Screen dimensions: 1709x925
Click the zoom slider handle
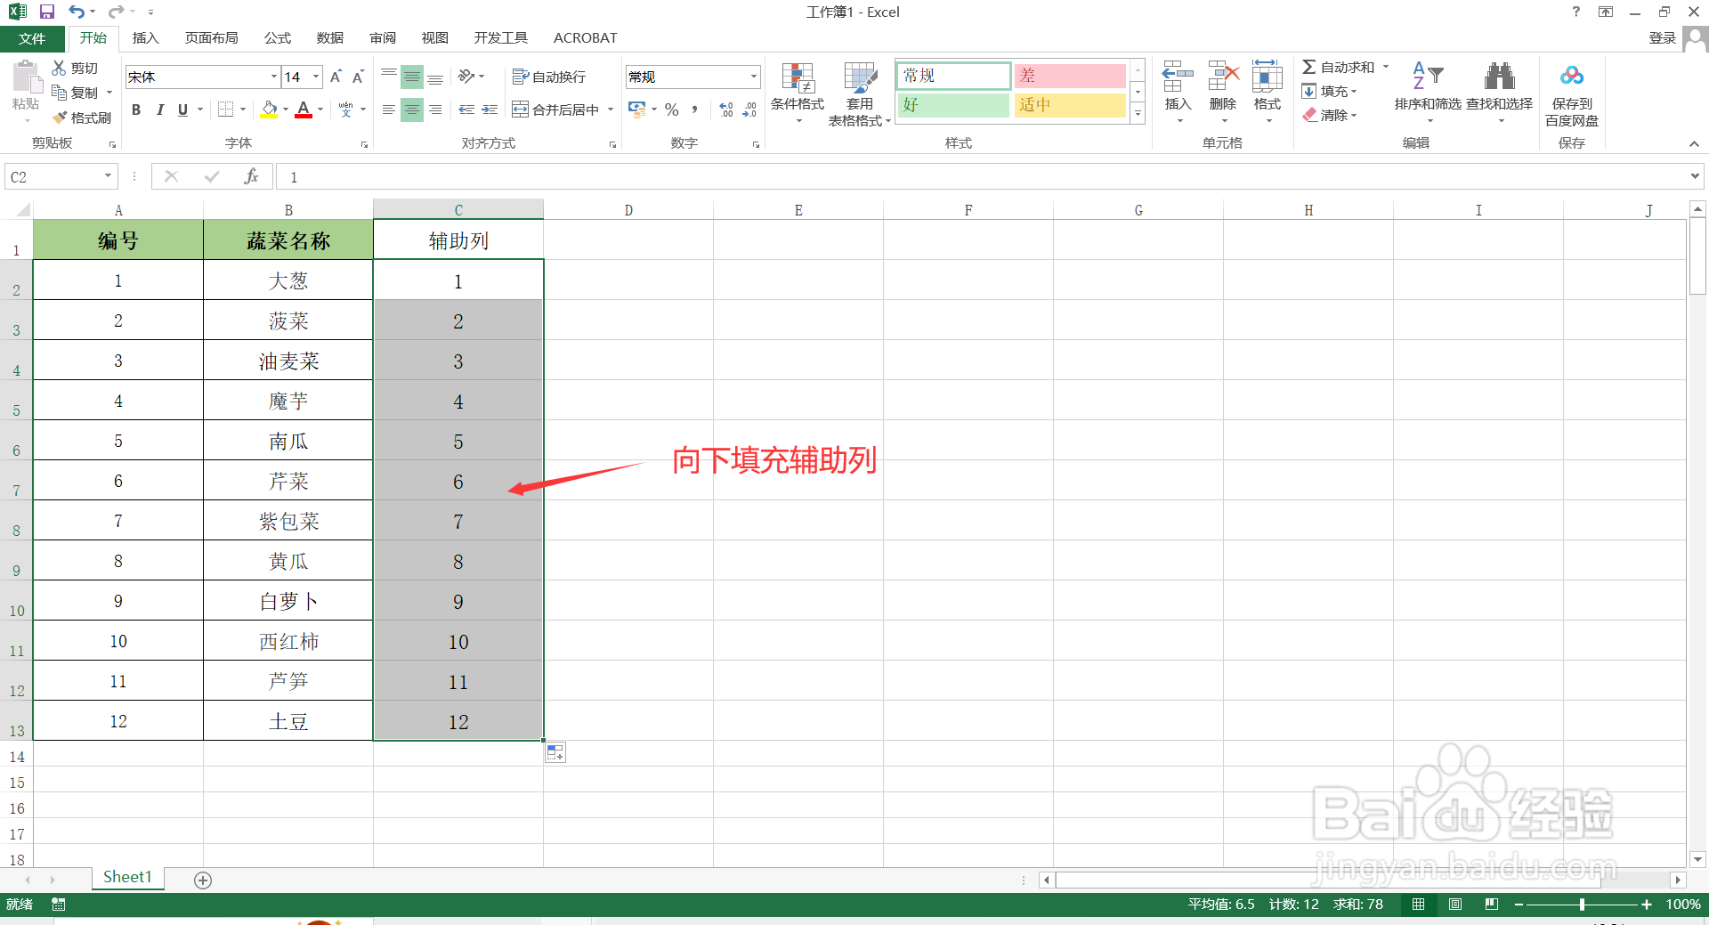point(1582,905)
